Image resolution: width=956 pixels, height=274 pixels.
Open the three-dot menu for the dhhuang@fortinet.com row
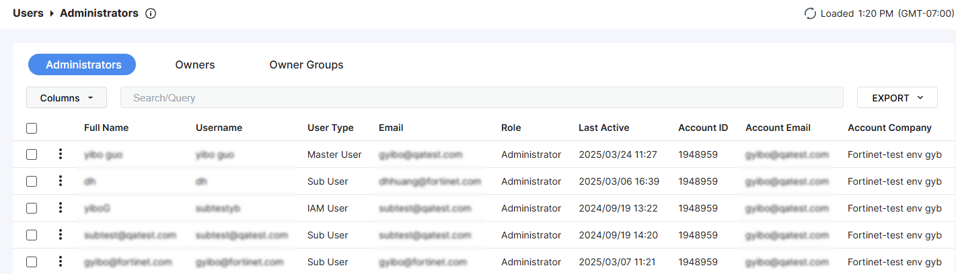tap(61, 181)
